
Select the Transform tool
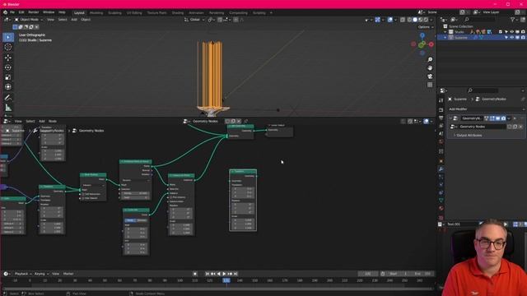click(8, 87)
